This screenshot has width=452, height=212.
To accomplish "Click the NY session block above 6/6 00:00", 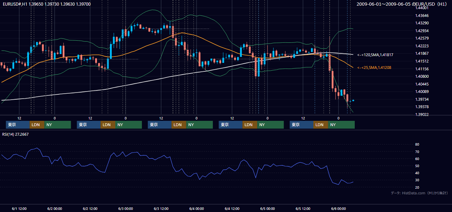I will [x=341, y=125].
